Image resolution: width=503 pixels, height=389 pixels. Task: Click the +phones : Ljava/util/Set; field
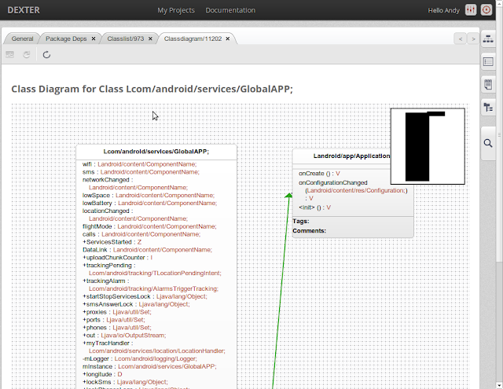(x=117, y=328)
